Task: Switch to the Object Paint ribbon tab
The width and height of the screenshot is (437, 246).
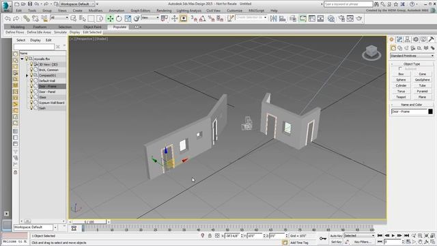Action: [92, 27]
